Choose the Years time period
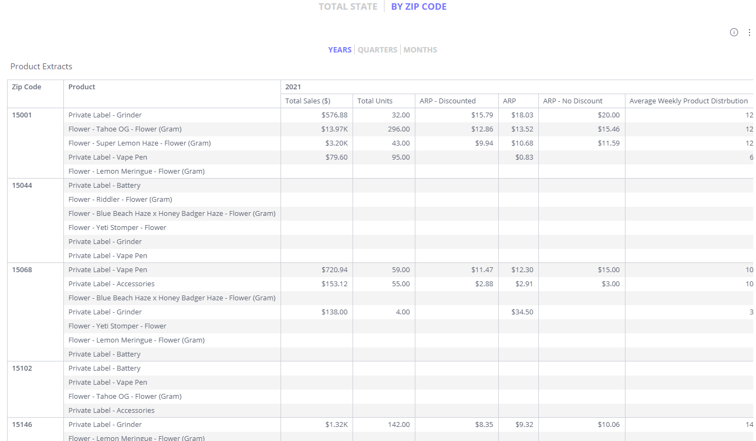This screenshot has width=756, height=441. 340,50
